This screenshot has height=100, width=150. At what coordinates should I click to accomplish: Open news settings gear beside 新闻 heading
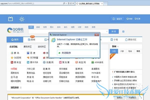click(x=118, y=46)
